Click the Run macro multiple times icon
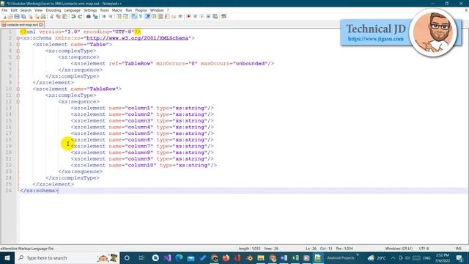The width and height of the screenshot is (469, 264). [208, 16]
